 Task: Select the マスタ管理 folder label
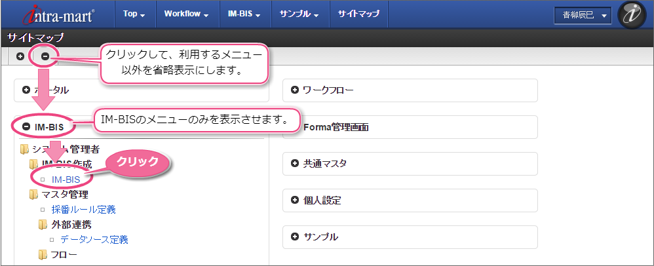tap(65, 195)
